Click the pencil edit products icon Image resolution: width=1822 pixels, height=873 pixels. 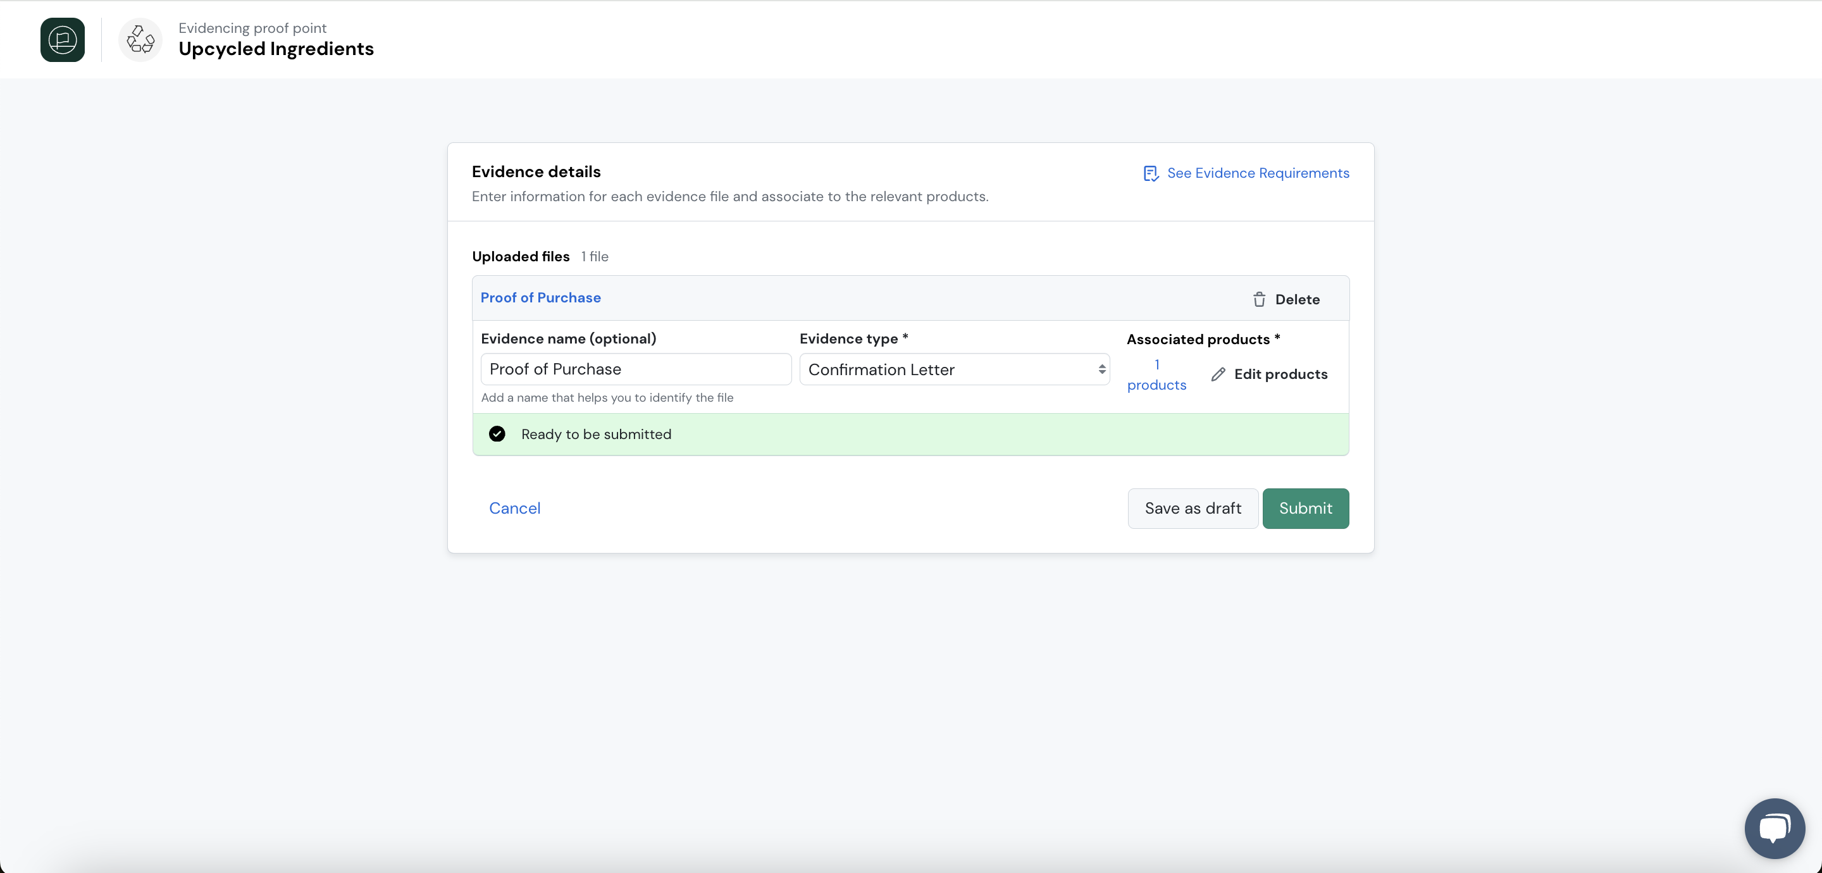(1218, 375)
